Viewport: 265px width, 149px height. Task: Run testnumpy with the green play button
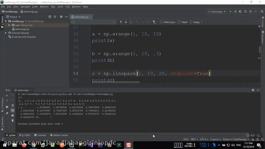230,12
